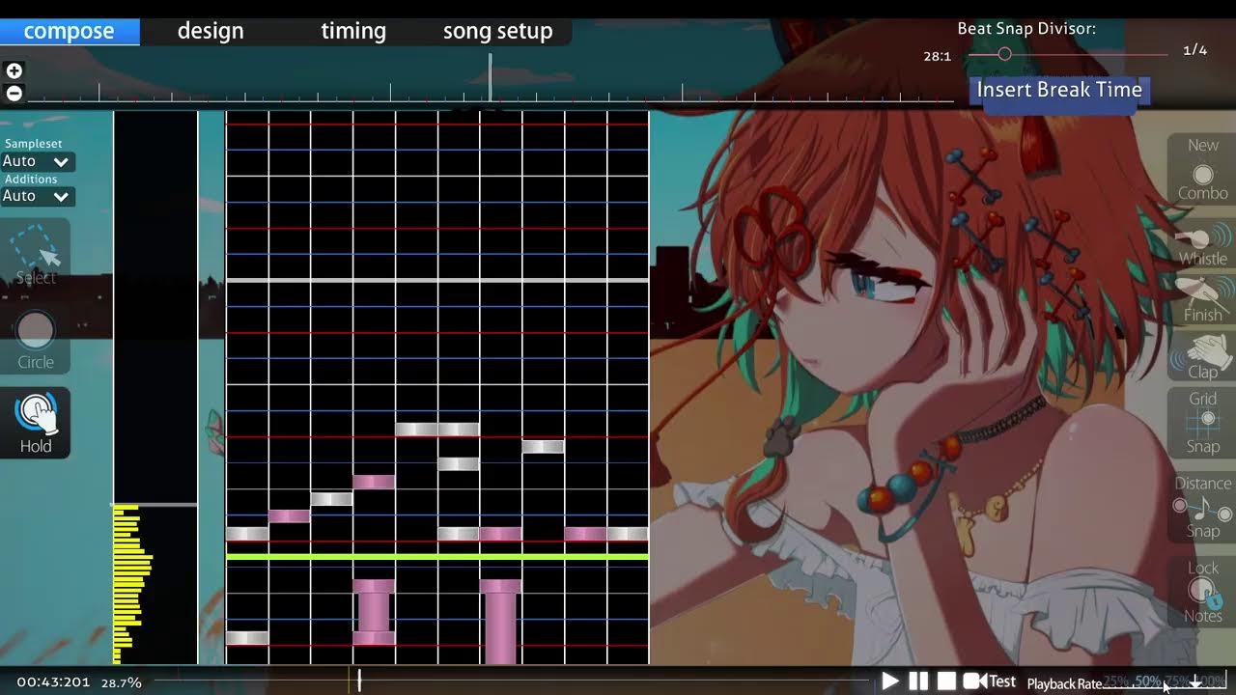This screenshot has width=1236, height=695.
Task: Select the pink hold note in seventh column
Action: click(500, 622)
